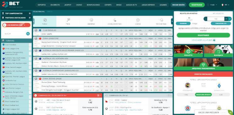Select the Tenis de mesa icon
This screenshot has height=115, width=234.
(161, 20)
